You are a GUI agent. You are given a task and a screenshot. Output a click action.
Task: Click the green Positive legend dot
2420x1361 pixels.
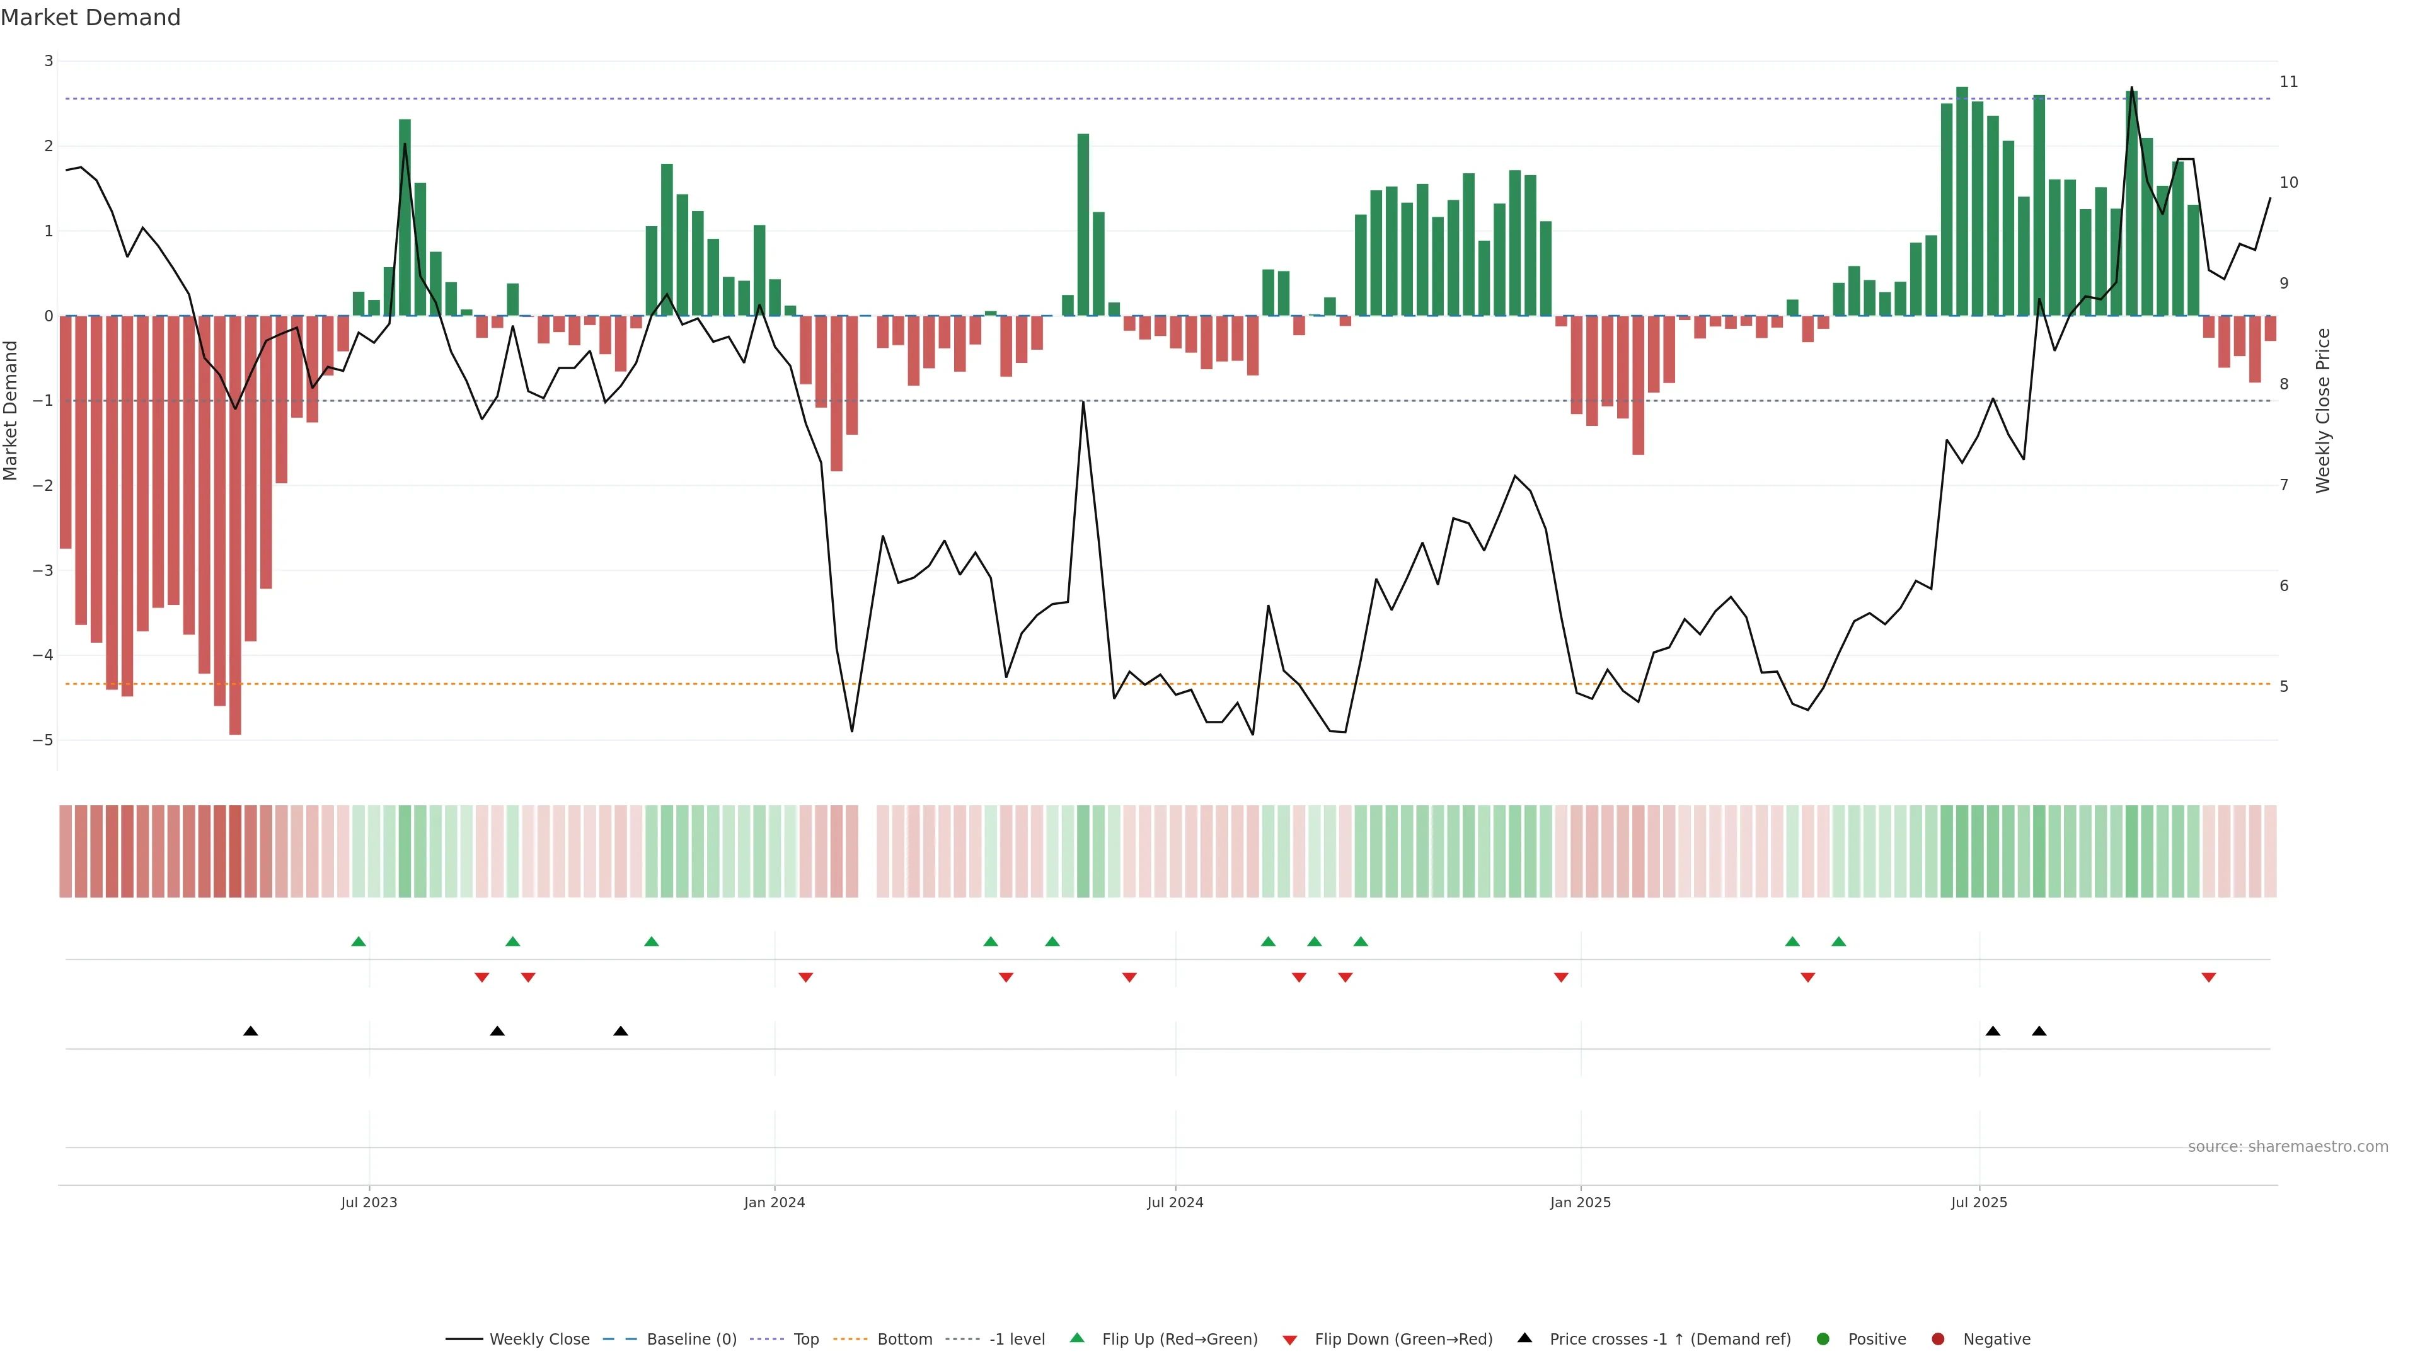click(1823, 1340)
